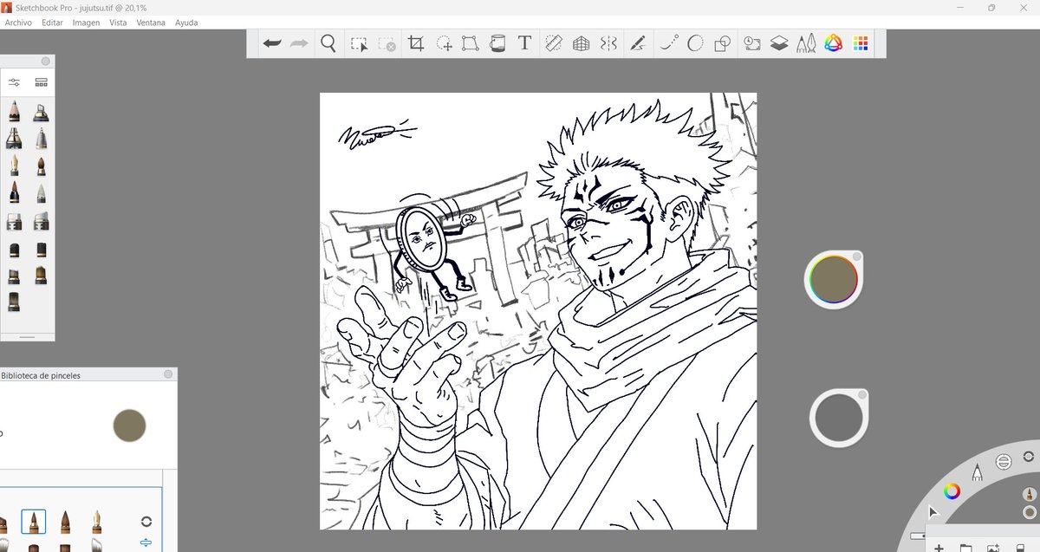Open the Imagen menu
The image size is (1040, 552).
coord(86,23)
